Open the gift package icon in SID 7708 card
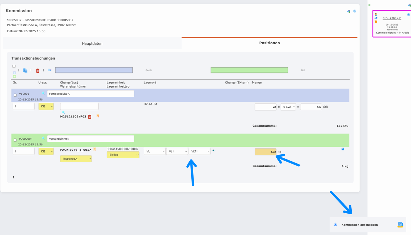Viewport: 411px width, 235px height. pyautogui.click(x=376, y=22)
